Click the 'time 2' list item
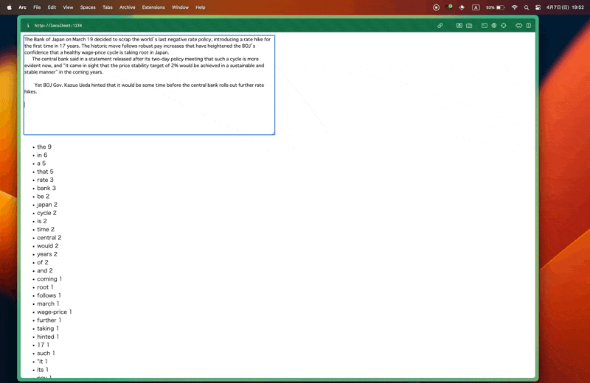 coord(46,229)
